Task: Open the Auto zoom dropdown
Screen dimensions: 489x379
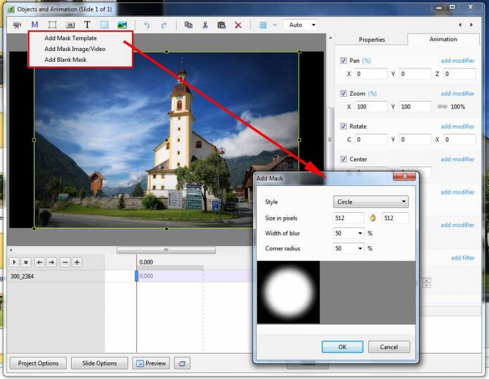Action: 302,25
